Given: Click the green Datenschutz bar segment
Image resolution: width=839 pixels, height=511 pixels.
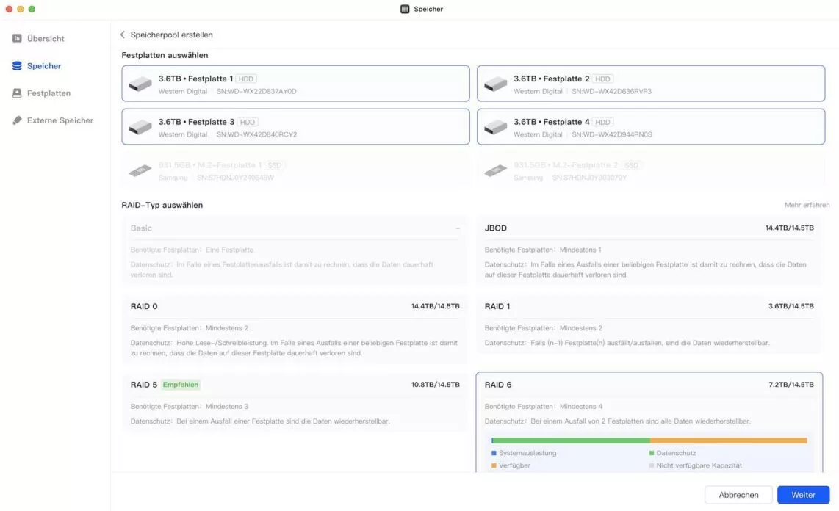Looking at the screenshot, I should 570,441.
